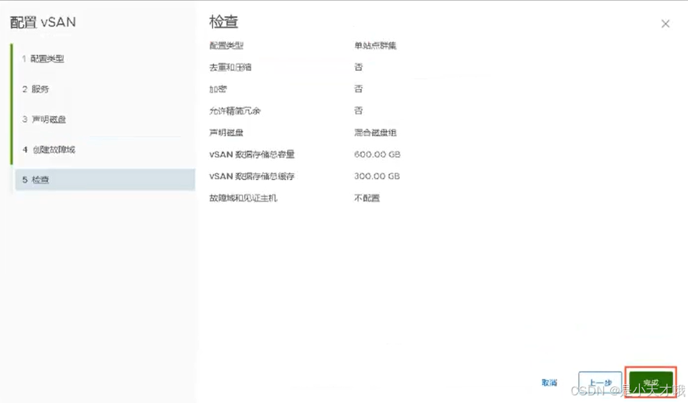Close the 配置 vSAN dialog with X

tap(665, 24)
